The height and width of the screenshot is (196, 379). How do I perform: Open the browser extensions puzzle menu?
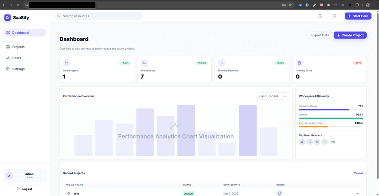(357, 5)
